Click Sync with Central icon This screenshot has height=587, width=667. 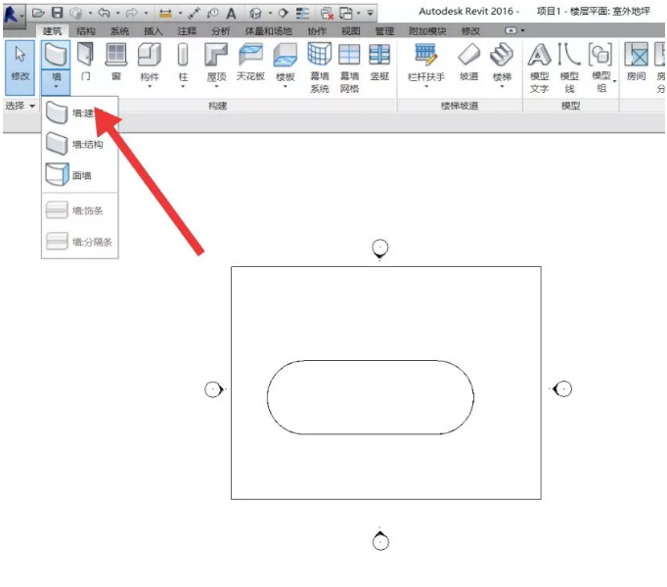click(x=75, y=14)
